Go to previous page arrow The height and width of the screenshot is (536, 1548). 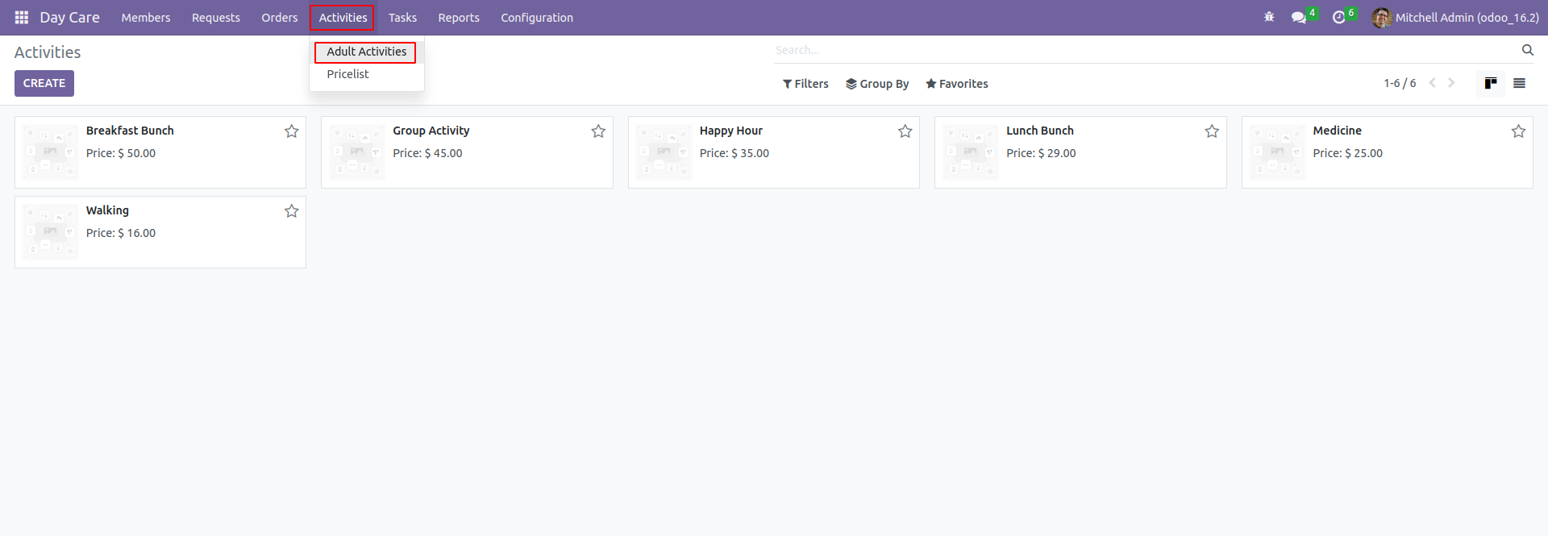click(x=1433, y=83)
